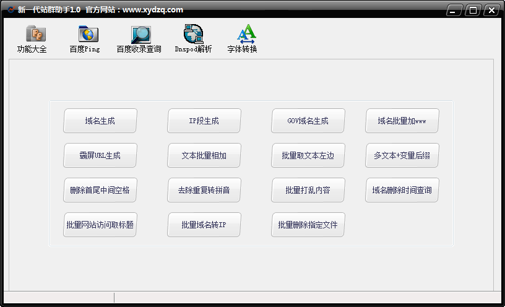Click the IP段生成 button

coord(204,121)
